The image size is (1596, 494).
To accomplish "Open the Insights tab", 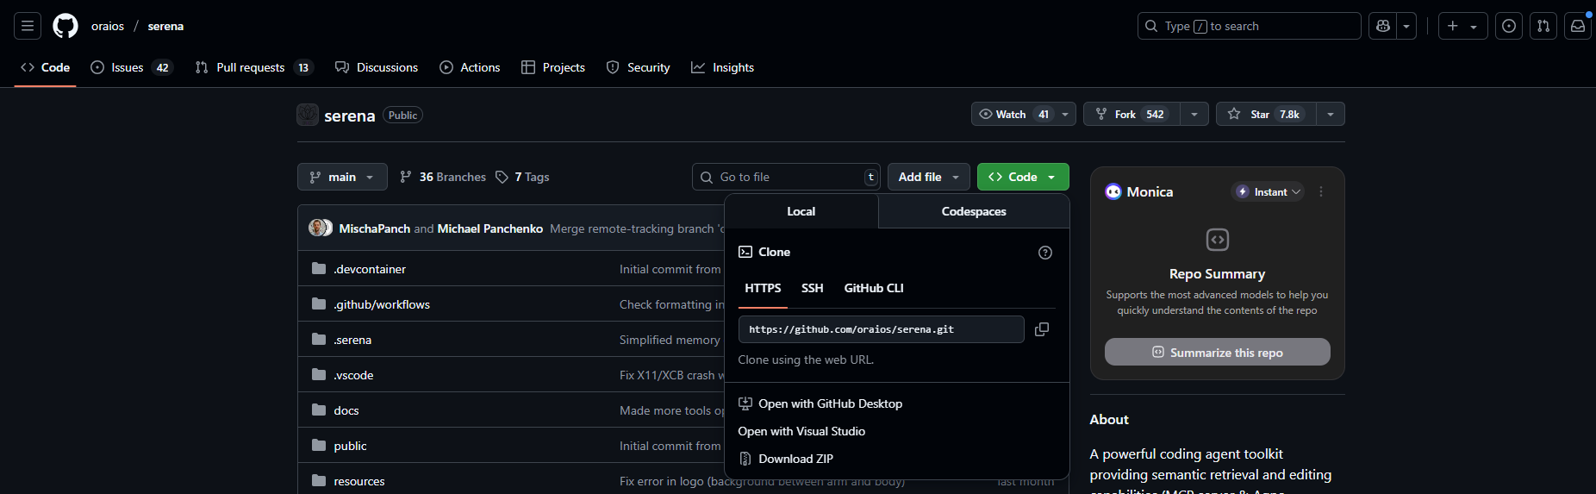I will tap(723, 67).
